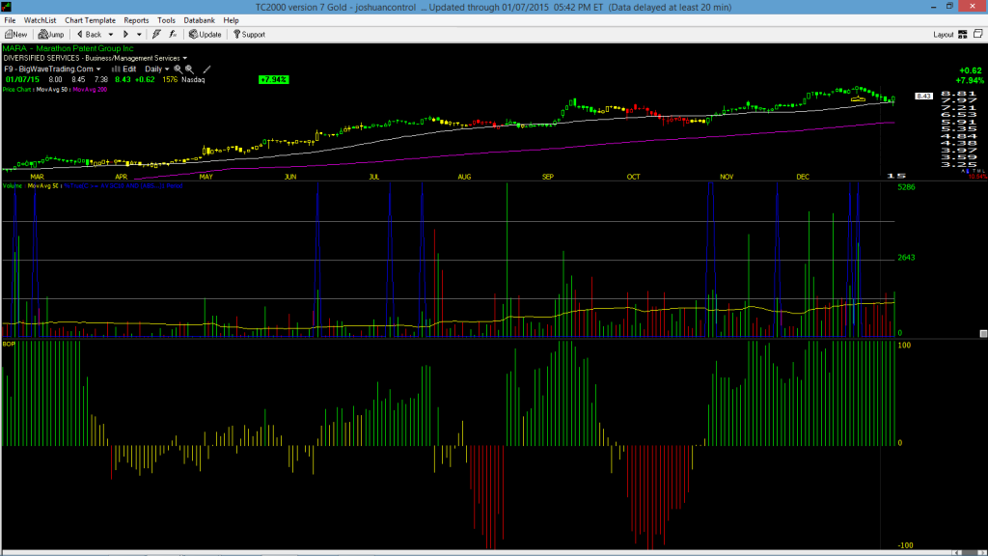
Task: Click the Nasdaq exchange label
Action: (193, 80)
